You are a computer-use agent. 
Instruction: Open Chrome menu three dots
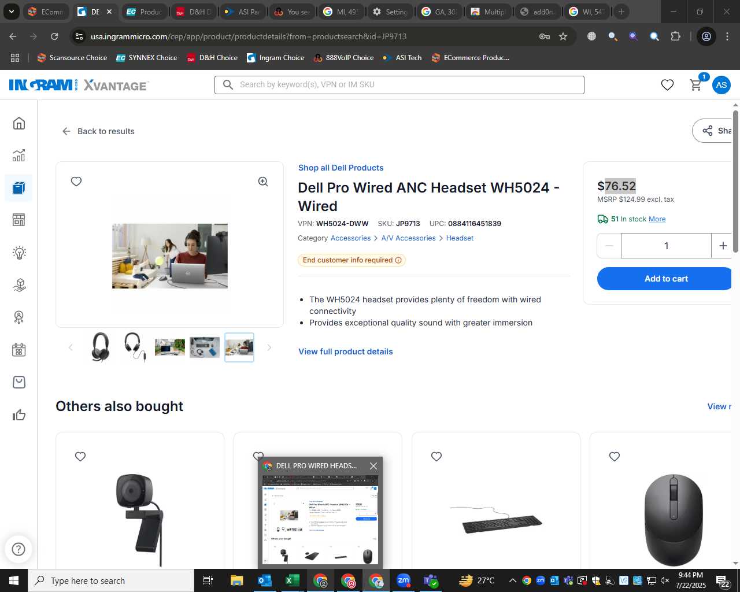[x=727, y=36]
